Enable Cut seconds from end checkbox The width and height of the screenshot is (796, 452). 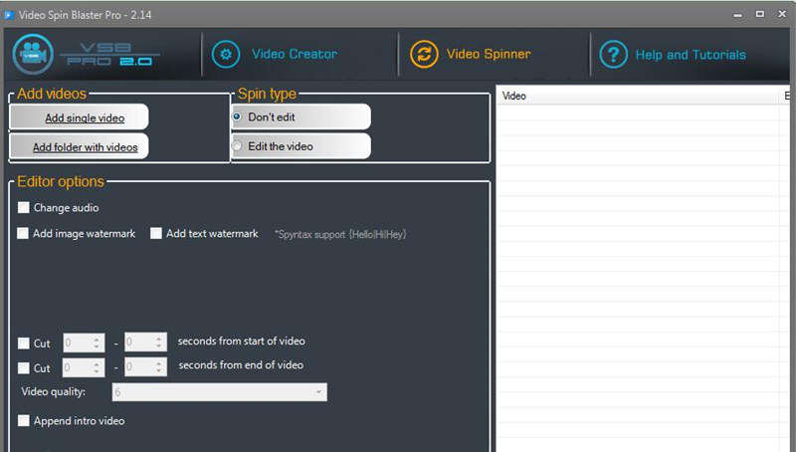(x=23, y=367)
